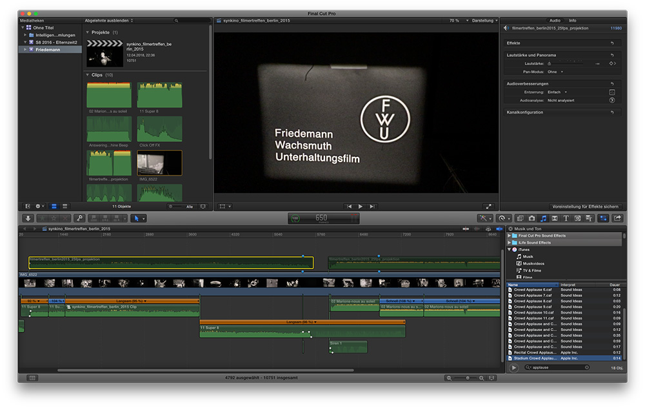Go to next edit in viewer
645x408 pixels.
pyautogui.click(x=372, y=207)
